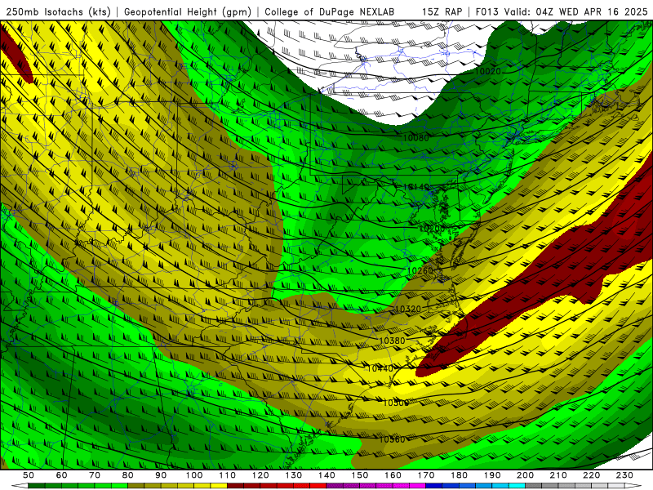
Task: Click the 10500 height contour label
Action: click(396, 403)
